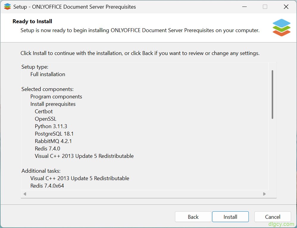Click the right horizontal scroll arrow
The height and width of the screenshot is (228, 297).
(265, 194)
